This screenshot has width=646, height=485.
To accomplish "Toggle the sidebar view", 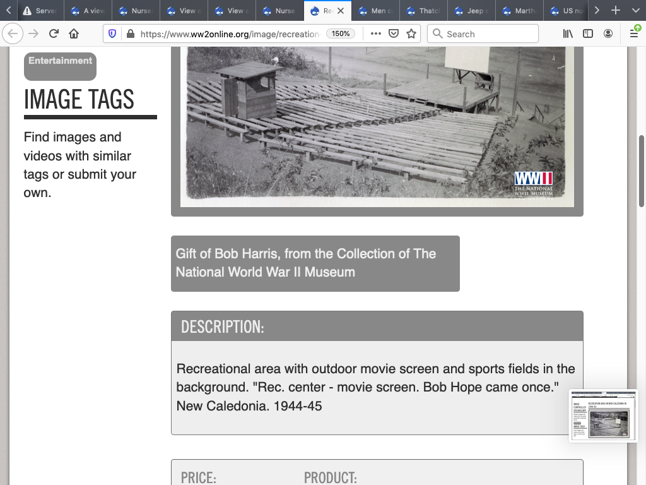I will pyautogui.click(x=588, y=34).
